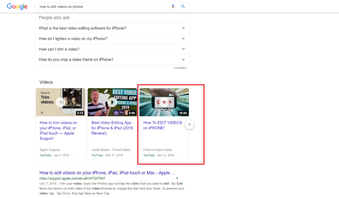Click the Google logo

pyautogui.click(x=17, y=7)
